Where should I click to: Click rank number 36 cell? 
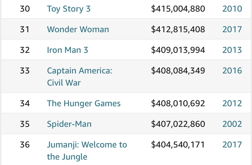[x=25, y=145]
